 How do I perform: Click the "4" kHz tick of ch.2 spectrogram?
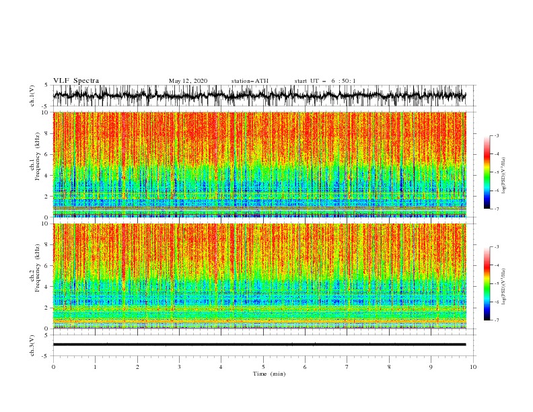pyautogui.click(x=47, y=287)
